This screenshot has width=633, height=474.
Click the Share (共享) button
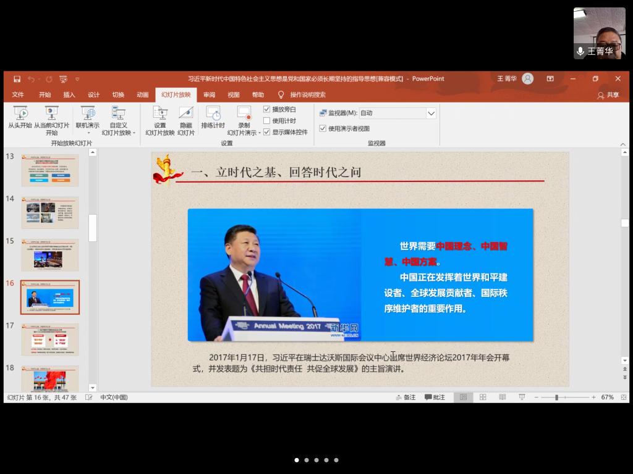click(608, 95)
